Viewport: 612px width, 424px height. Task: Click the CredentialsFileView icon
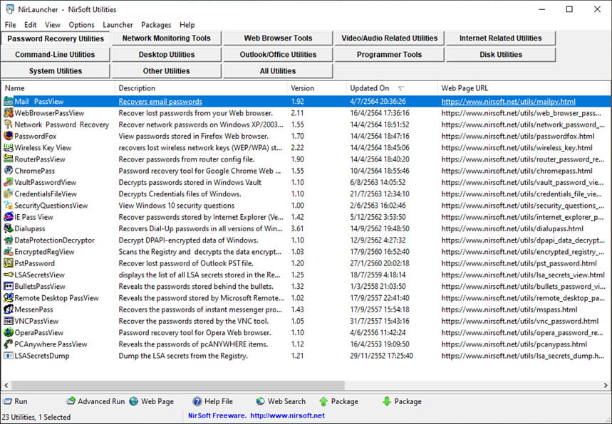click(9, 194)
